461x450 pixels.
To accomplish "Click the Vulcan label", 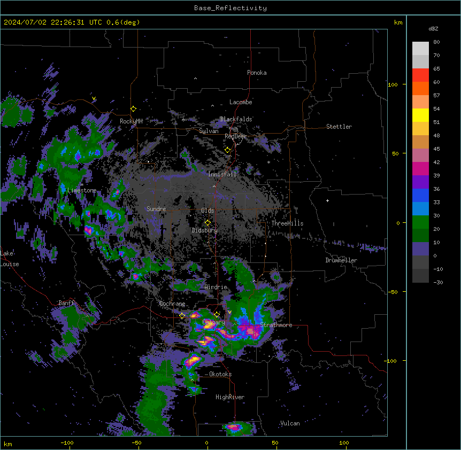I will (290, 423).
